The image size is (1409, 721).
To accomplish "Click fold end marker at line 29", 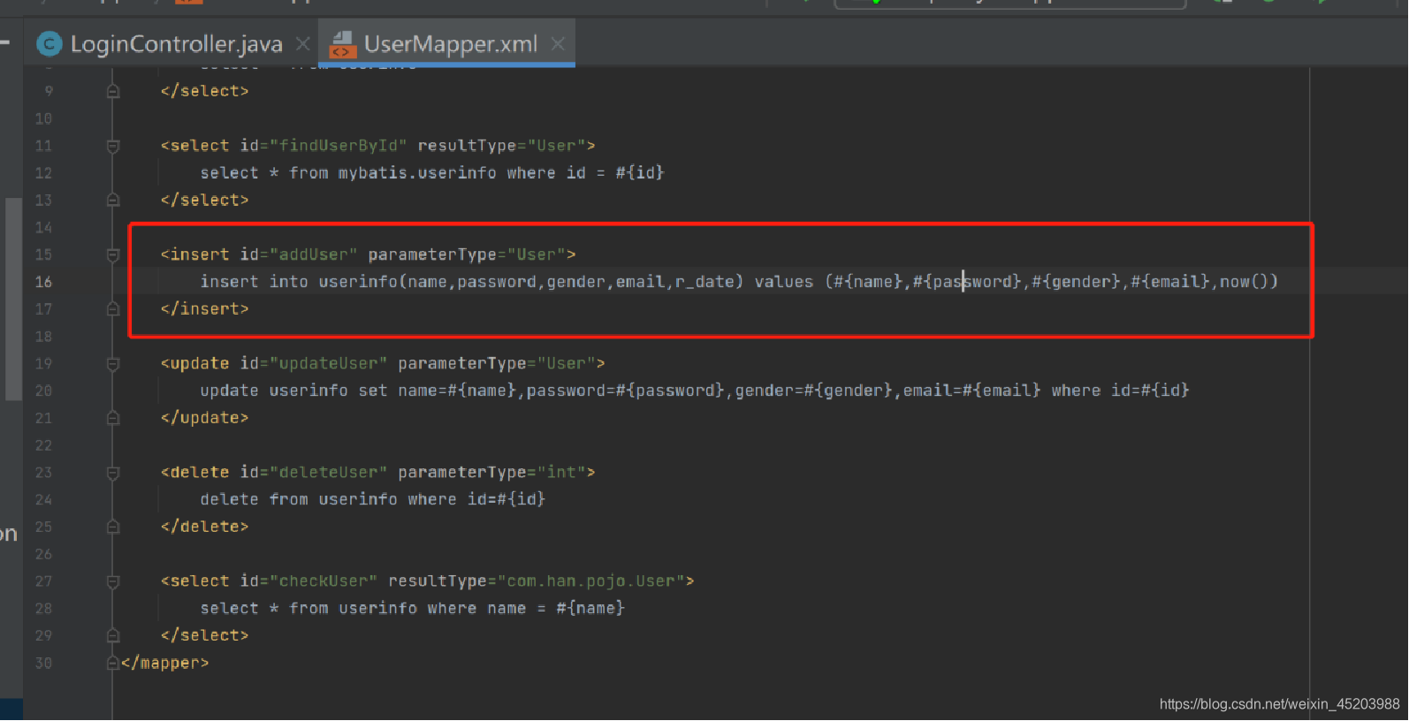I will coord(113,635).
